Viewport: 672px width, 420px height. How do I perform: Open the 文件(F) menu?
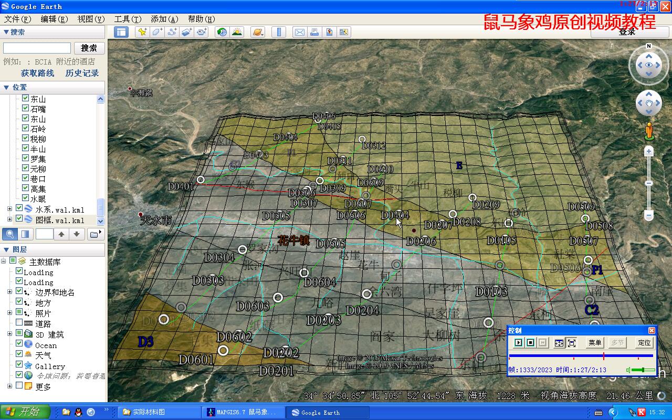coord(18,19)
